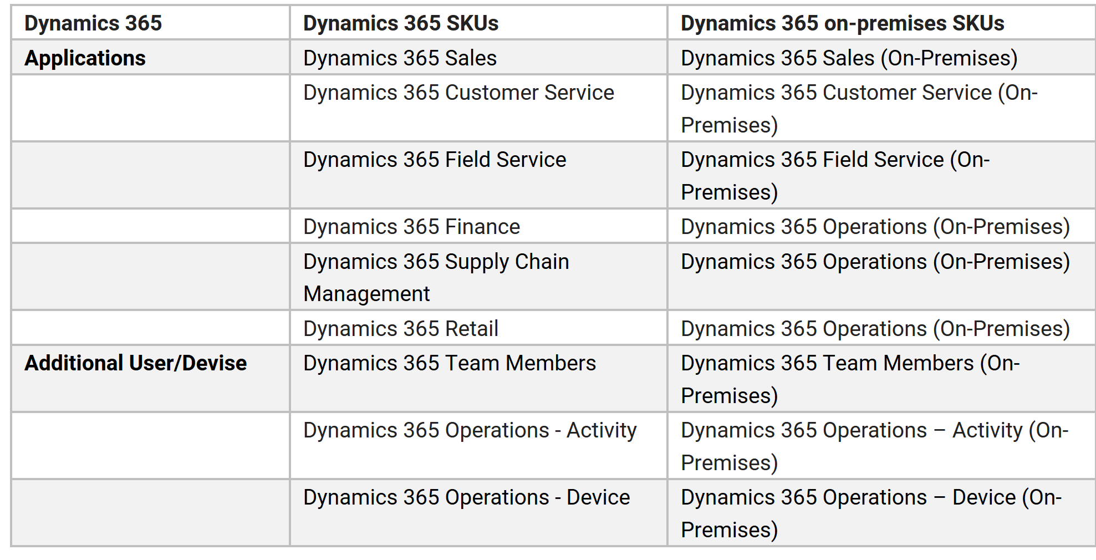Select the "Dynamics 365 Field Service" SKU cell
The width and height of the screenshot is (1096, 560).
click(x=435, y=160)
